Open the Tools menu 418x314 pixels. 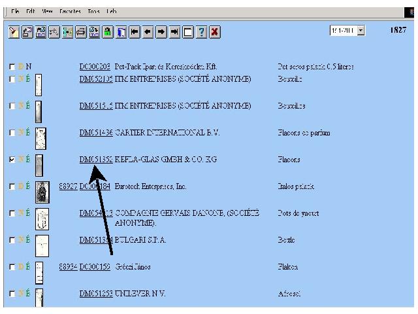pos(93,11)
